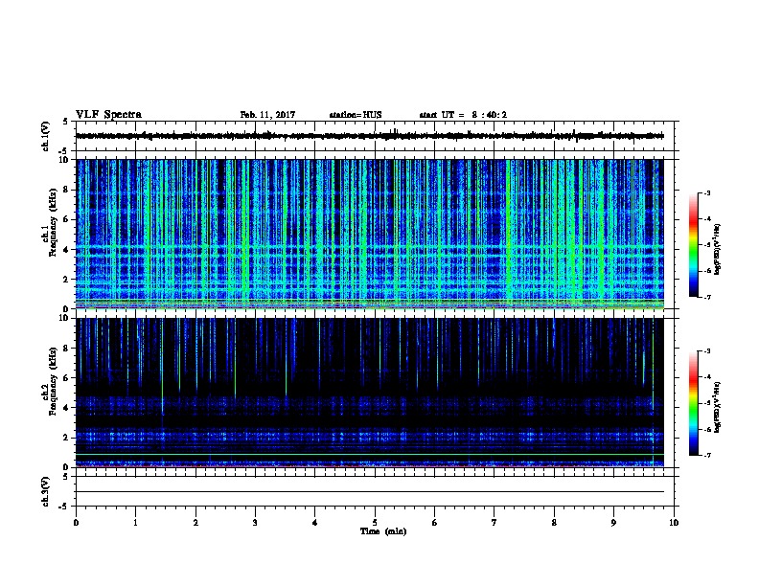This screenshot has height=586, width=759.
Task: Click the "ch.1(V)" waveform axis label
Action: [x=46, y=136]
